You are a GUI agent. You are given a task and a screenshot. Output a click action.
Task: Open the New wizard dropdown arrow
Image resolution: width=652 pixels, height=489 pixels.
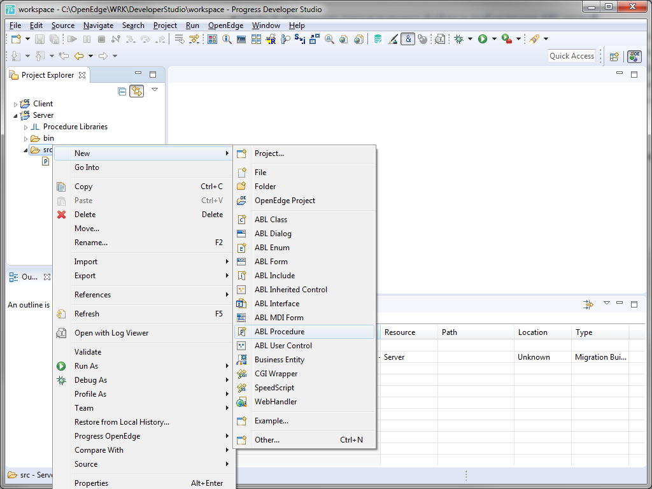(27, 39)
